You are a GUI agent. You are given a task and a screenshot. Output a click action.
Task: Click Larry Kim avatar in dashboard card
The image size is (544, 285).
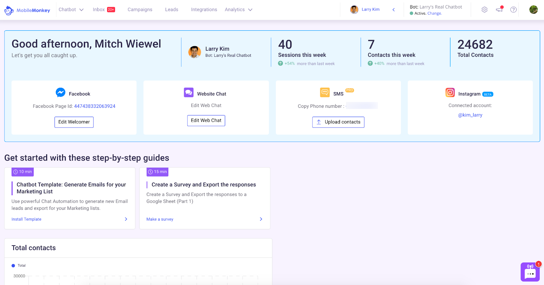tap(194, 52)
